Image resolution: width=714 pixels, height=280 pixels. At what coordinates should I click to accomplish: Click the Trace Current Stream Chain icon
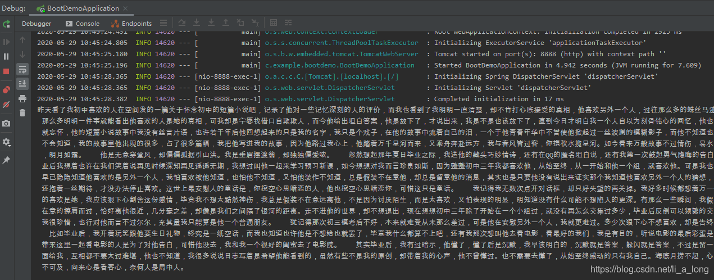(288, 24)
